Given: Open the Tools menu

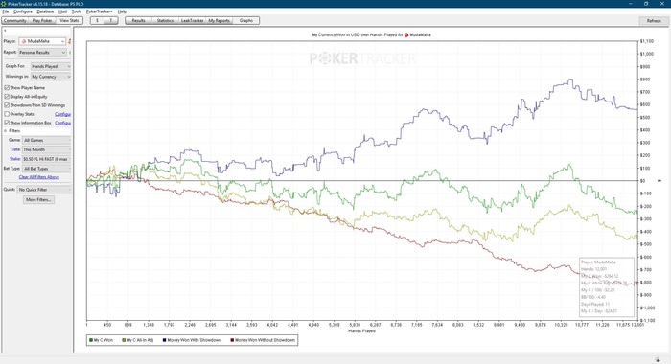Looking at the screenshot, I should point(77,11).
